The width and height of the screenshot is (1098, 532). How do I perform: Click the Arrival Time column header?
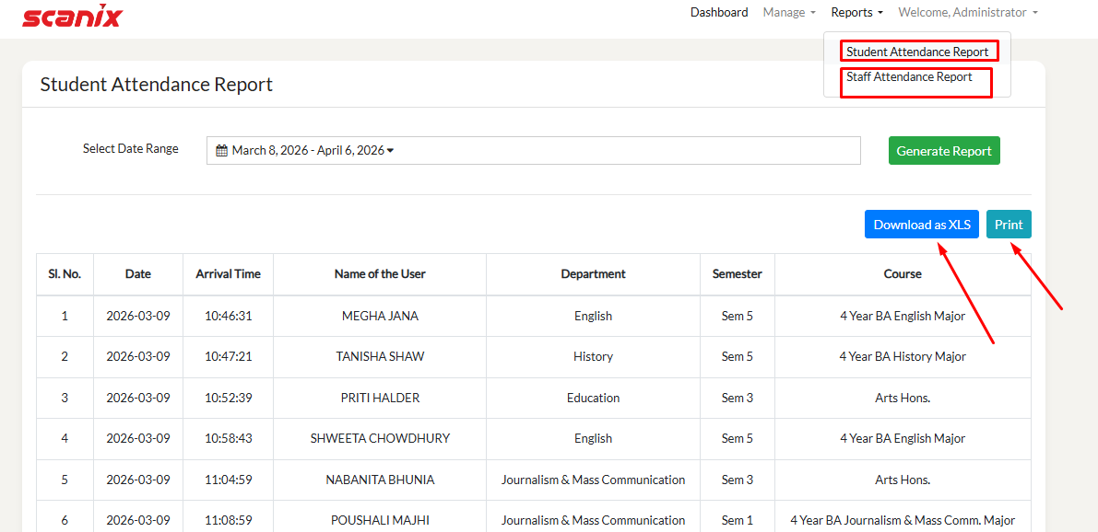click(x=228, y=274)
